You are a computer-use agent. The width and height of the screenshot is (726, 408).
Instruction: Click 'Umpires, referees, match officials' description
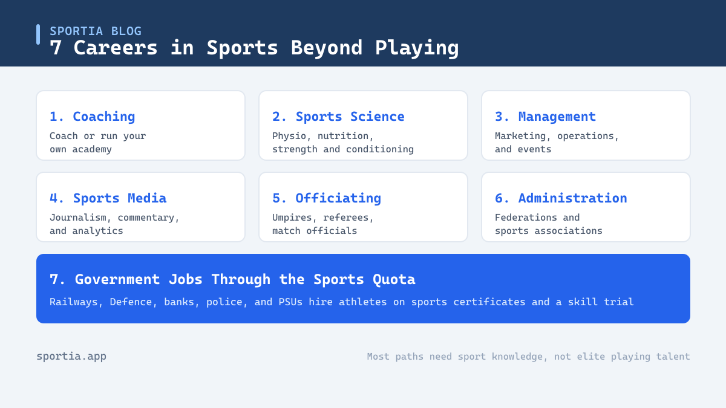[323, 224]
